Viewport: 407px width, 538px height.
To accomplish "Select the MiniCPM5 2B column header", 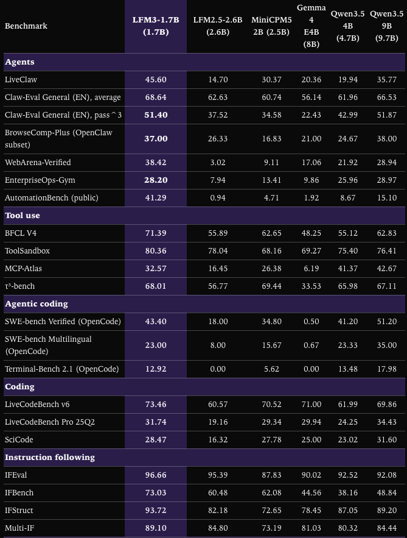I will pos(271,26).
